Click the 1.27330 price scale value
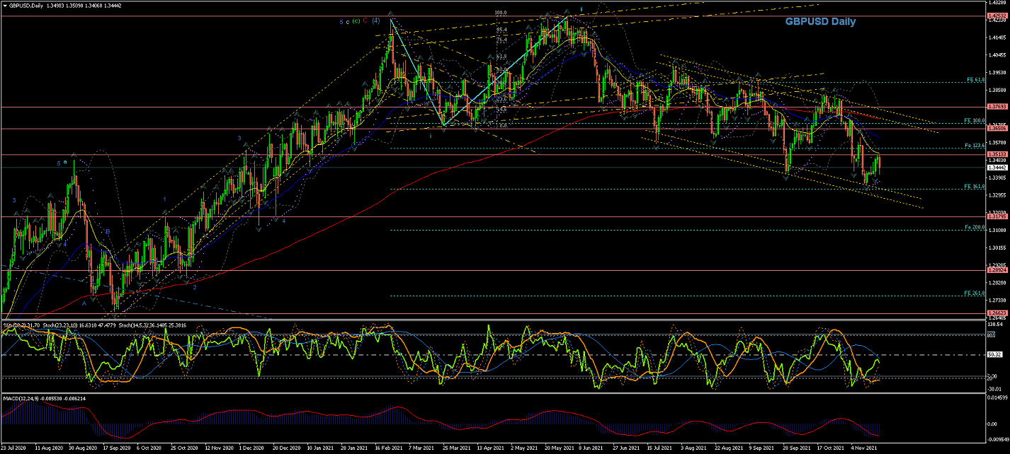Image resolution: width=1010 pixels, height=454 pixels. coord(996,300)
